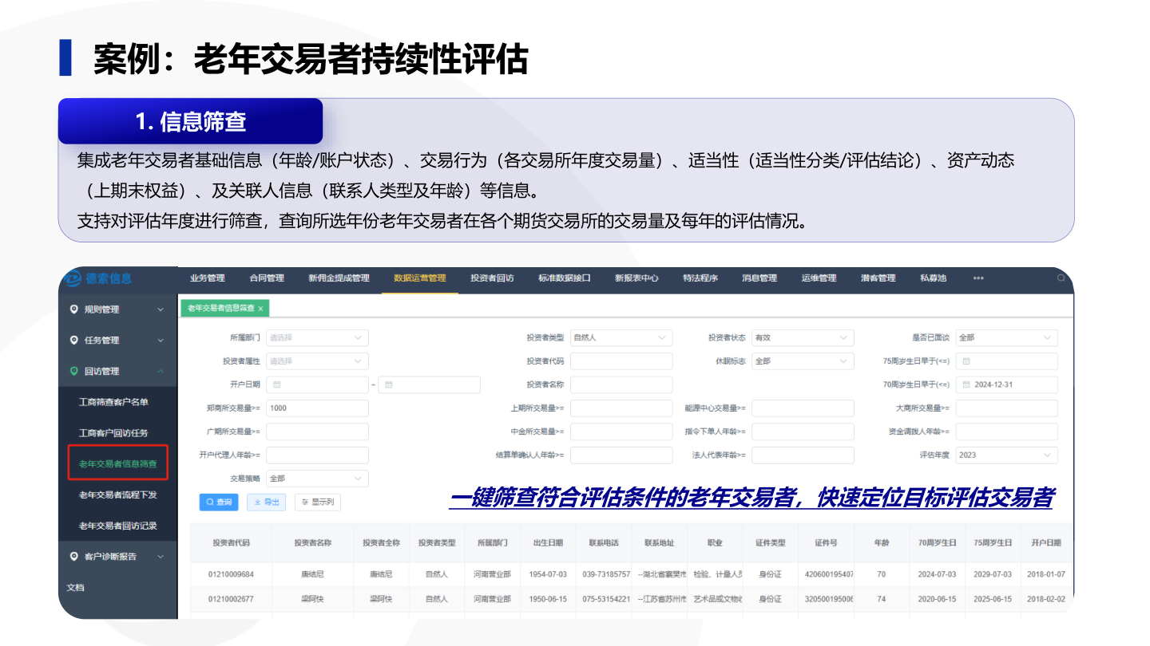
Task: Click the 查询 button
Action: pyautogui.click(x=219, y=502)
